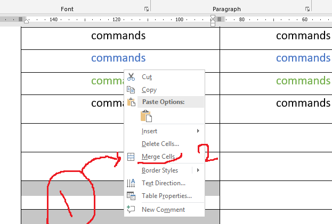Open the Font group dialog launcher
This screenshot has width=332, height=224.
coord(147,9)
